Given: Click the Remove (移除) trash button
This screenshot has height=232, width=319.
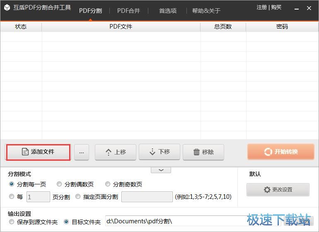Looking at the screenshot, I should [x=203, y=152].
